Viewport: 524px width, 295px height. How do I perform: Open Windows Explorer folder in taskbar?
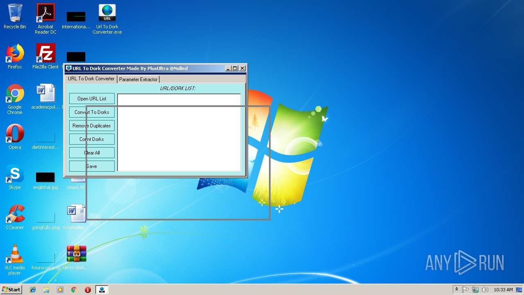tap(46, 290)
